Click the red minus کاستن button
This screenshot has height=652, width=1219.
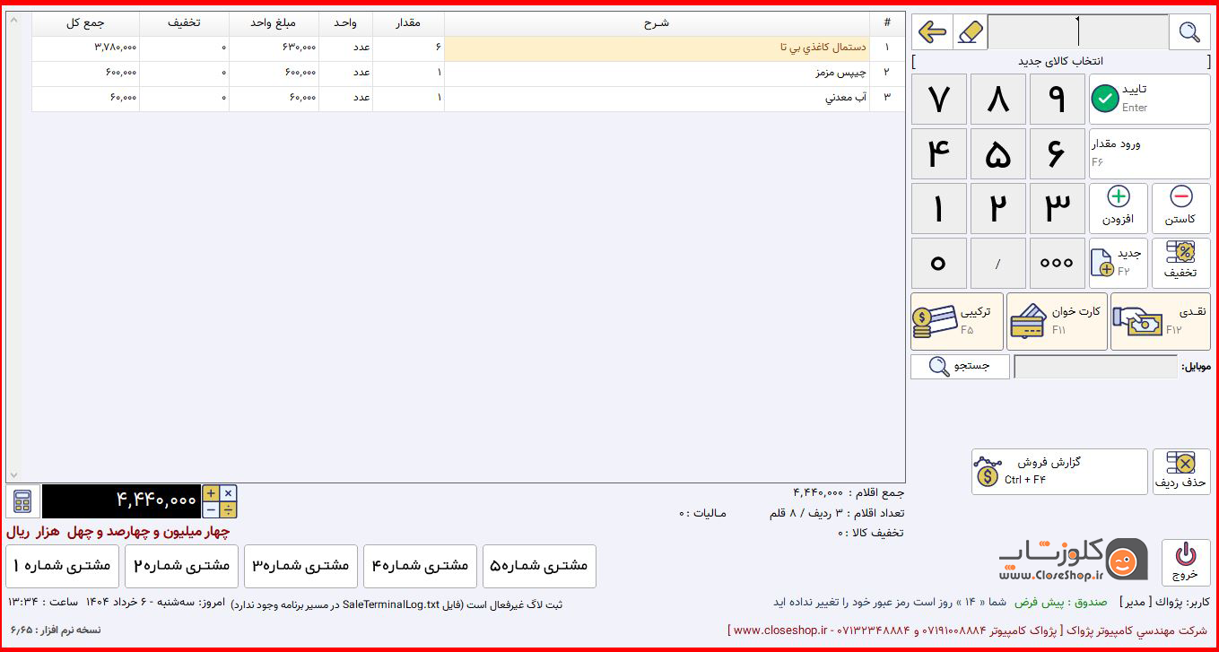(1180, 208)
